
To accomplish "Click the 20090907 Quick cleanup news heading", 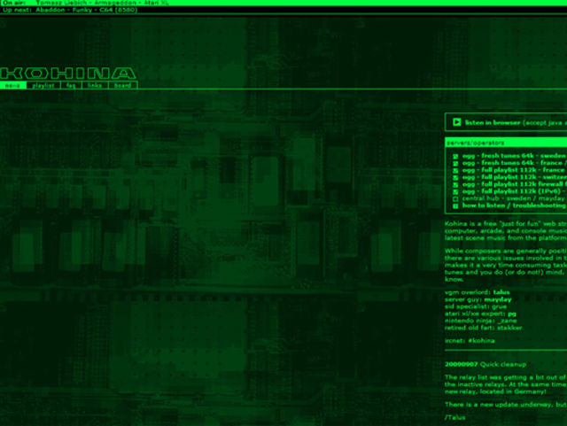I will pyautogui.click(x=485, y=365).
